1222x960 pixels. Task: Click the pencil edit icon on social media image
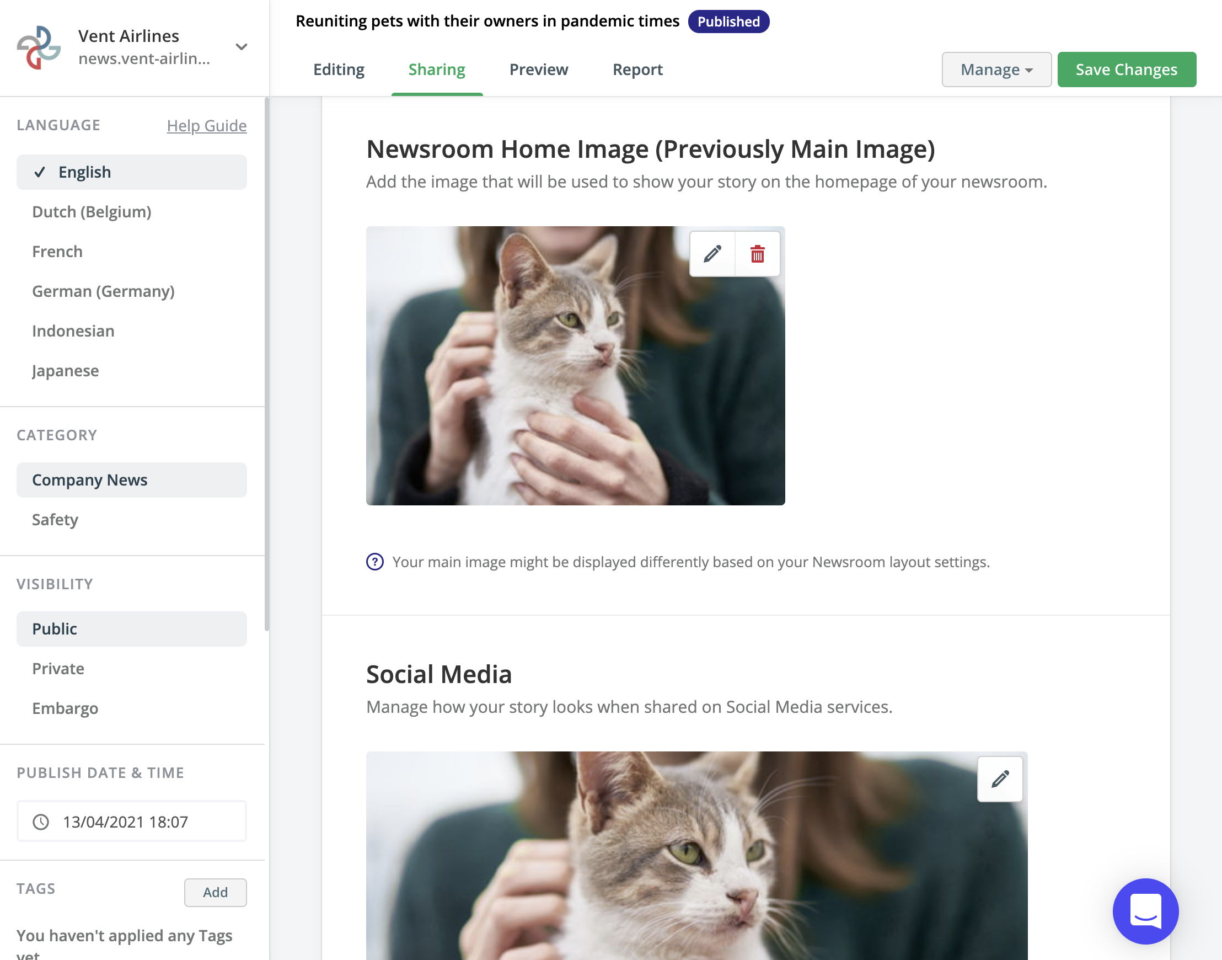pos(999,778)
